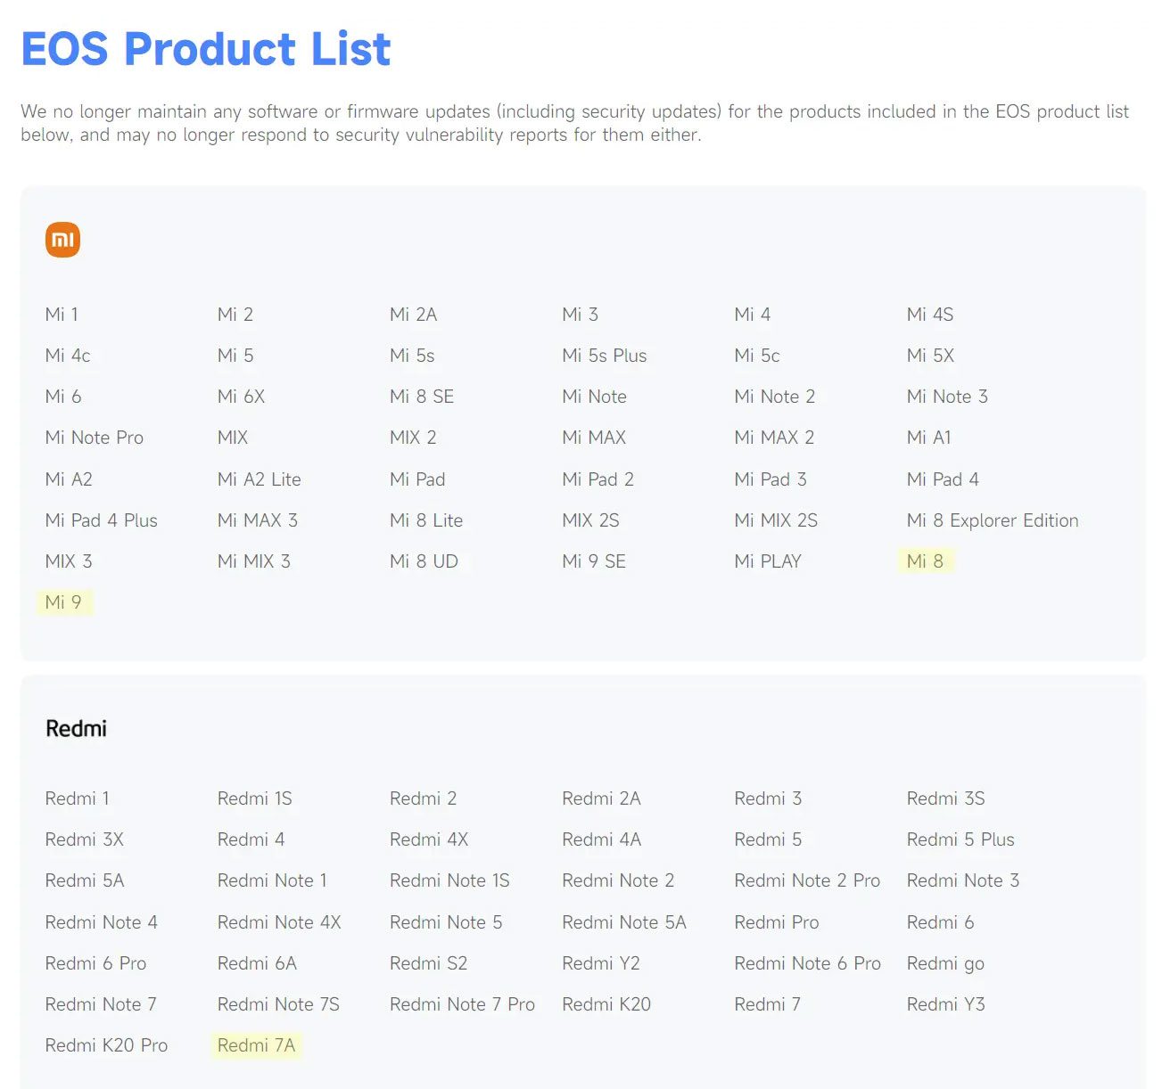Click Redmi Note 6 Pro

[807, 963]
